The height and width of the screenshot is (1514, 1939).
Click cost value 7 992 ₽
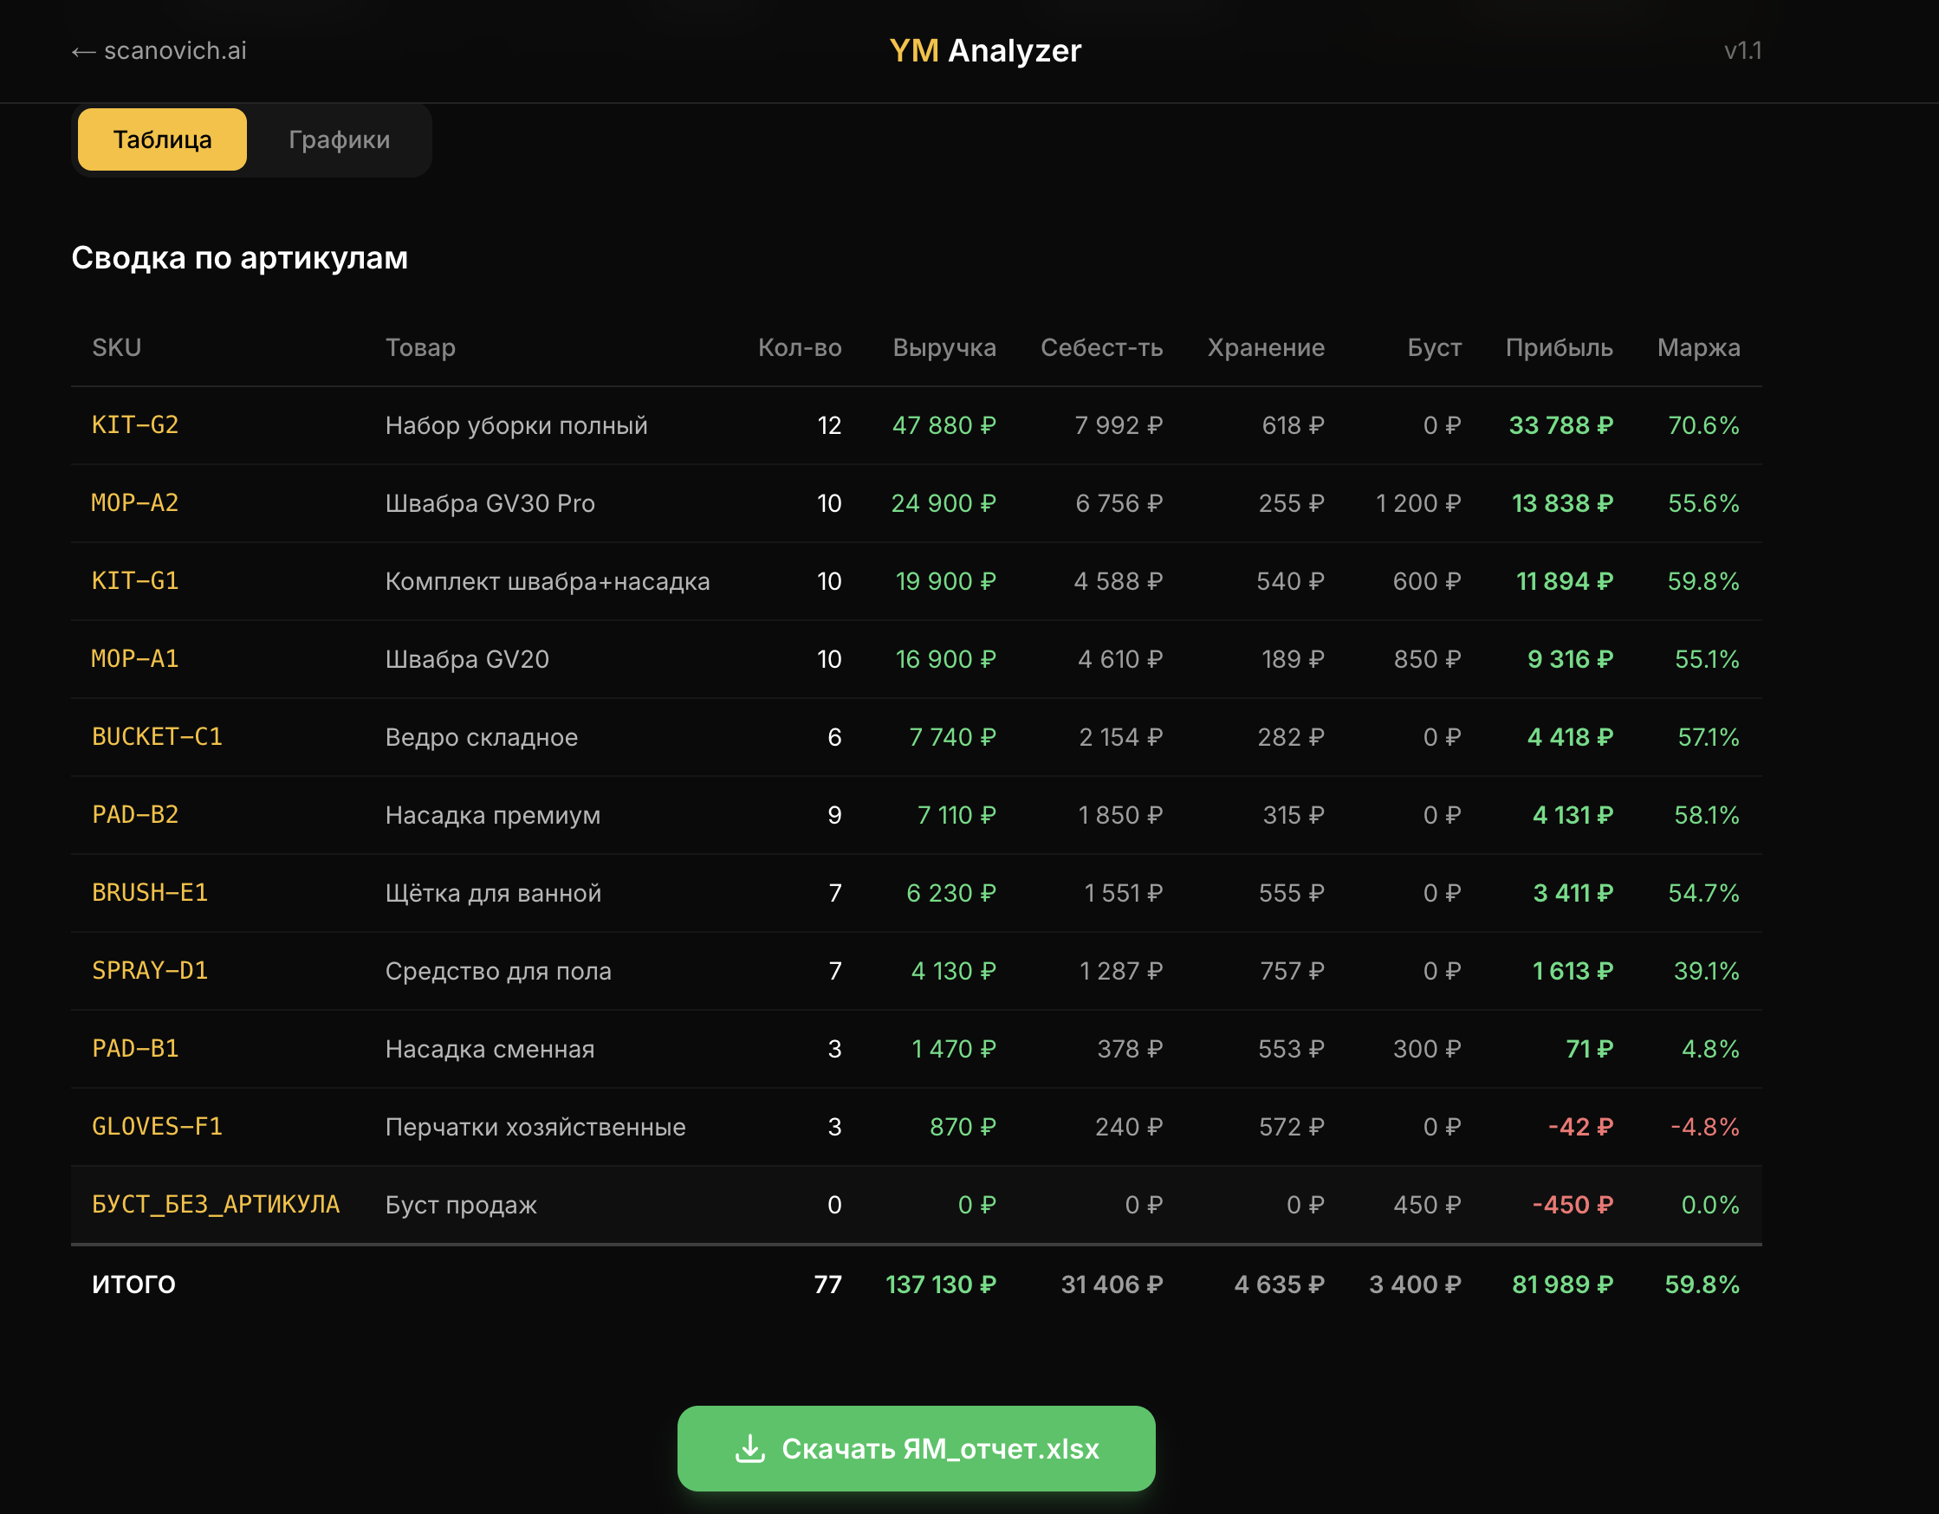pos(1119,425)
